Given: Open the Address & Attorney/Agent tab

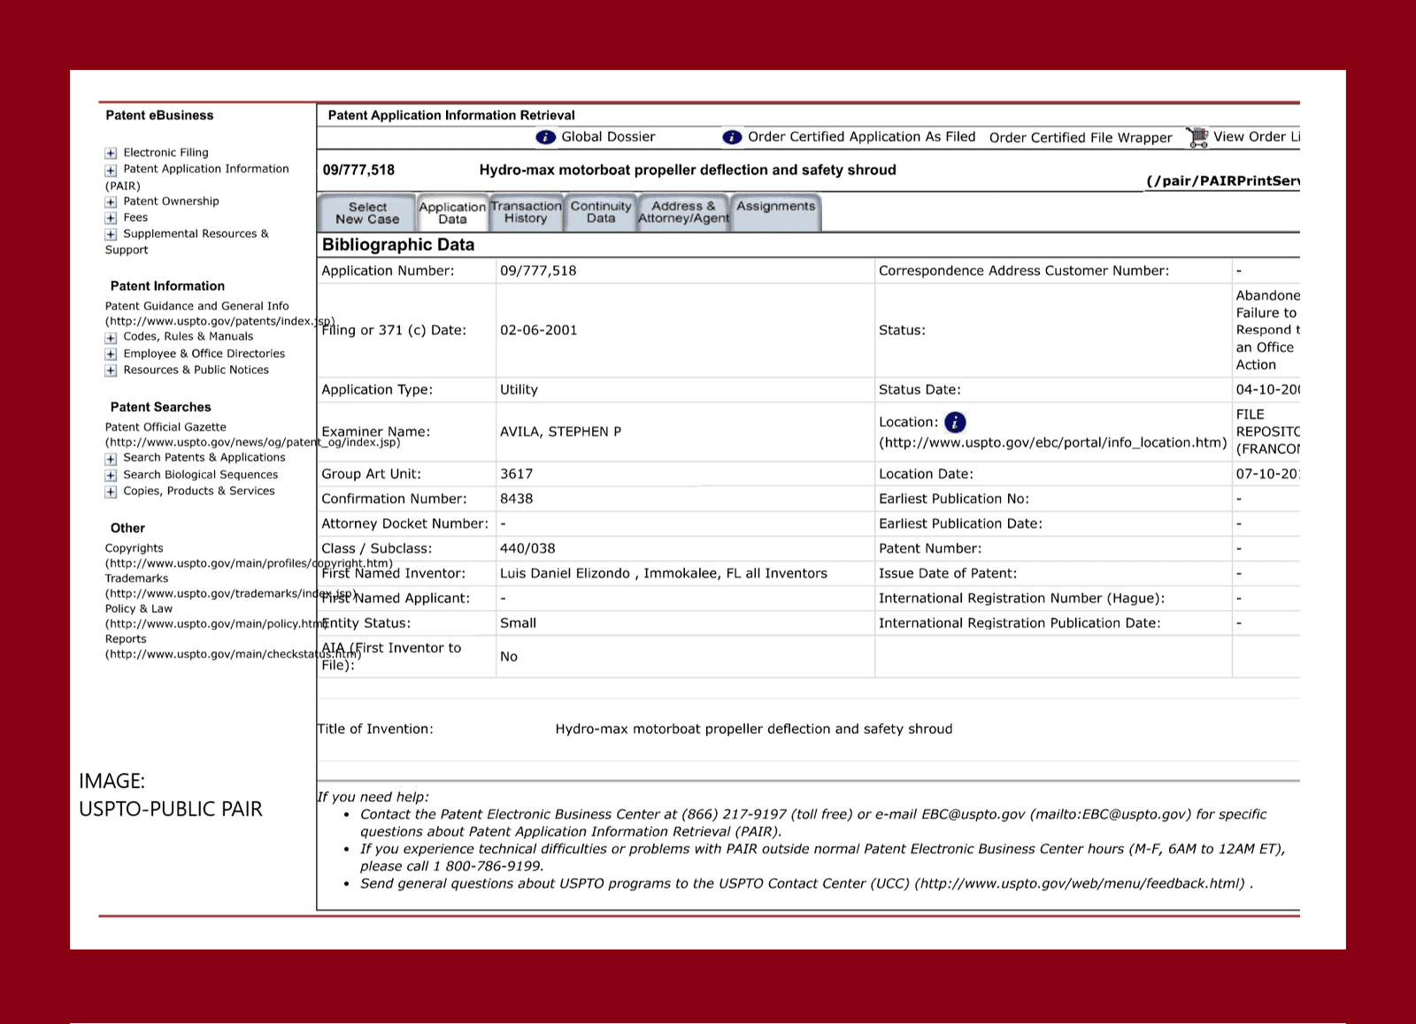Looking at the screenshot, I should point(683,212).
